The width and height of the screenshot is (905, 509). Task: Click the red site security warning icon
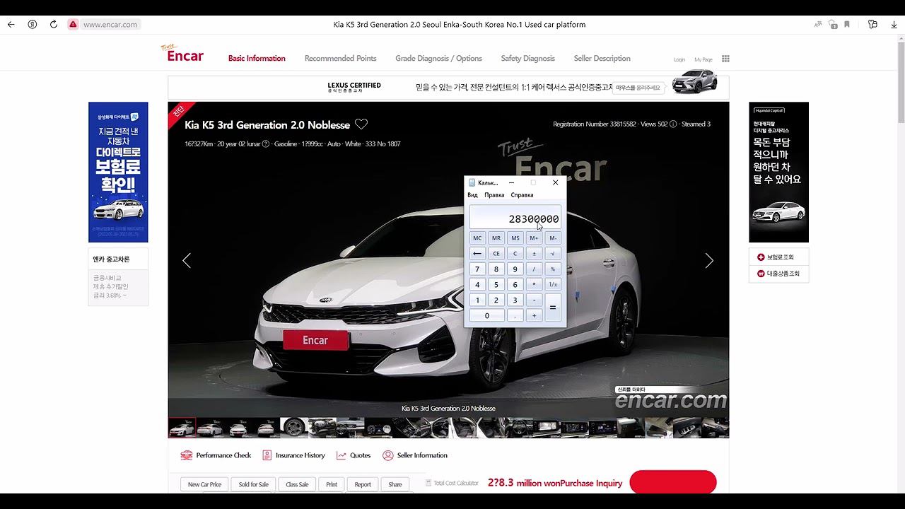coord(73,24)
